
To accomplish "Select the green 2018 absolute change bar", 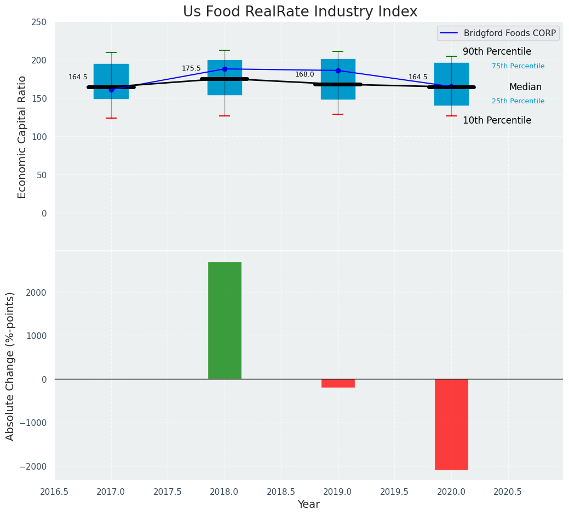I will click(225, 320).
